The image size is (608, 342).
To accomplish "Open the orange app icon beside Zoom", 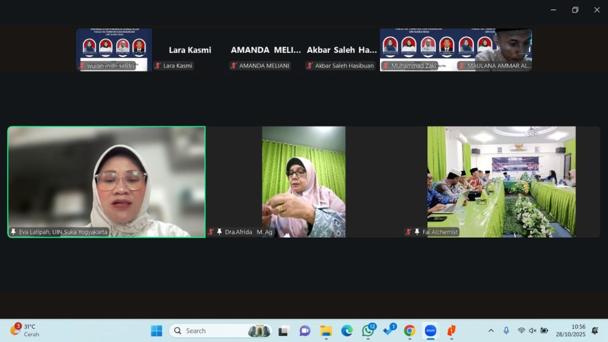I will tap(451, 331).
